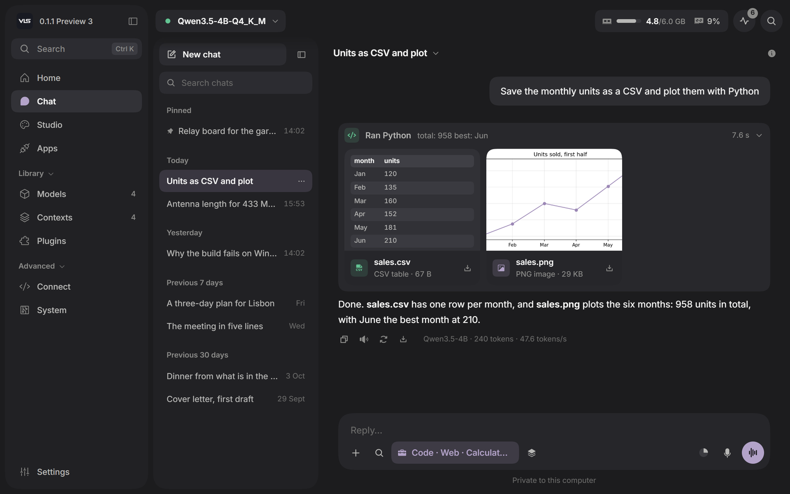Open the Code · Web · Calculator tools selector
790x494 pixels.
(455, 453)
